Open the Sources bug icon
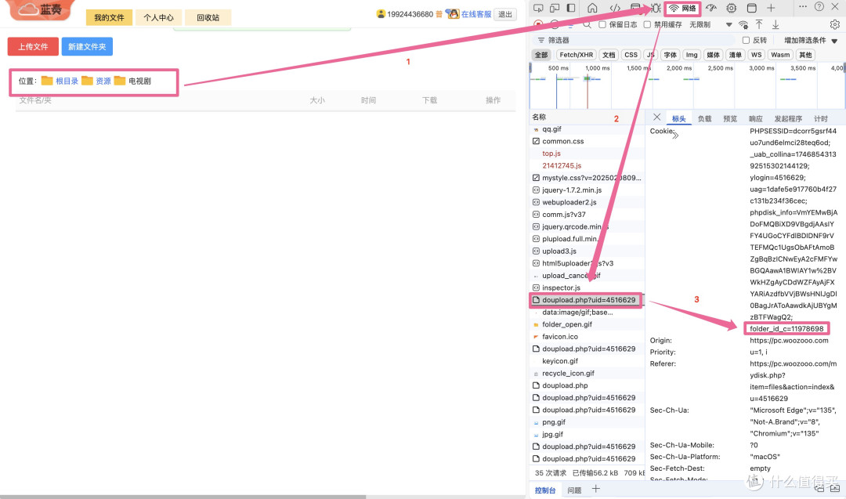The height and width of the screenshot is (499, 846). (x=656, y=8)
